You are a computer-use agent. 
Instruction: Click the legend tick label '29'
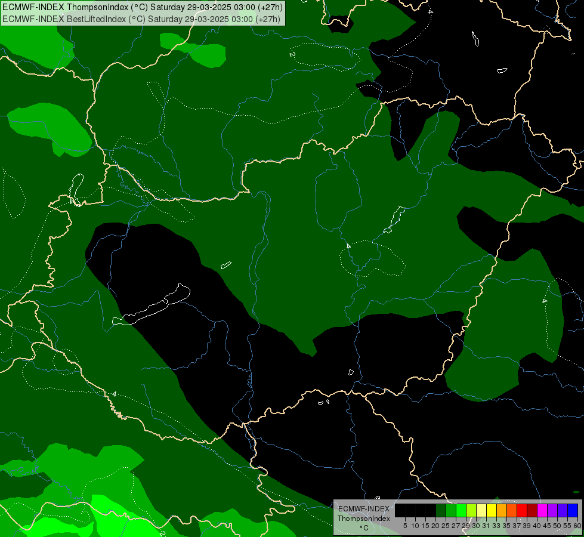click(x=466, y=526)
